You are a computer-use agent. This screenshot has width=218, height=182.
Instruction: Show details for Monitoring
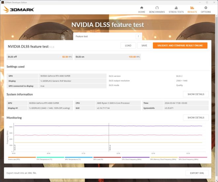(x=196, y=118)
